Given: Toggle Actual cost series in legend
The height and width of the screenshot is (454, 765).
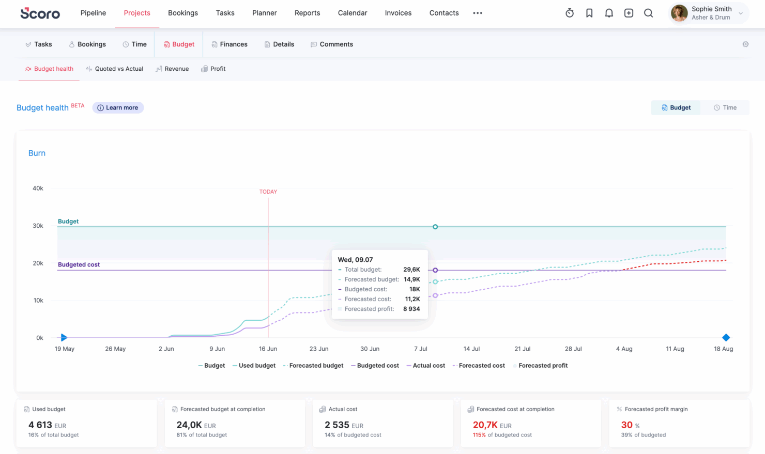Looking at the screenshot, I should click(x=425, y=366).
